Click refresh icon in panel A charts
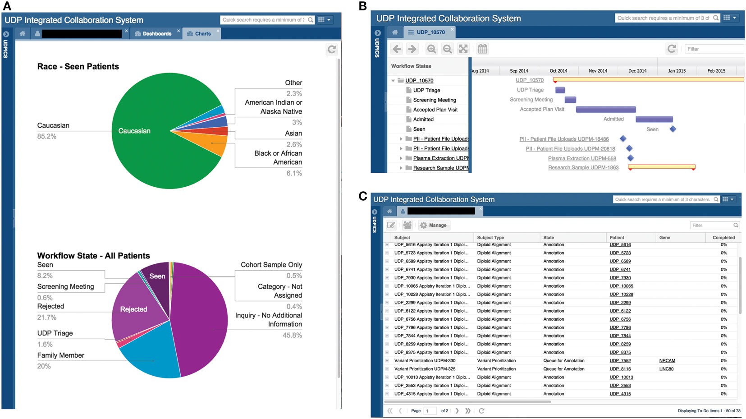746x419 pixels. [x=332, y=50]
